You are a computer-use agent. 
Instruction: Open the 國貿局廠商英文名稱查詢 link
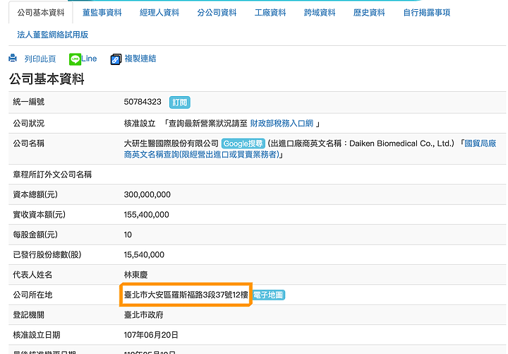310,149
